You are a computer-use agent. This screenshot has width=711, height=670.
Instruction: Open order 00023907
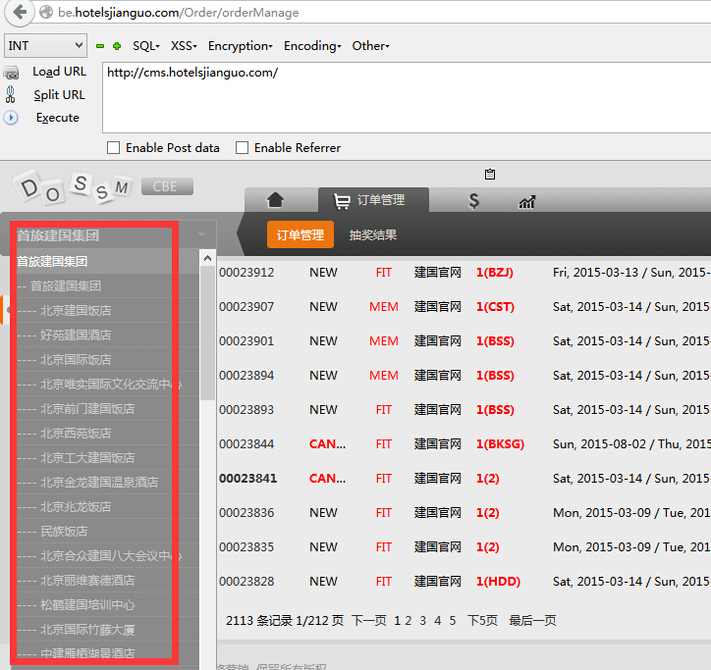click(246, 307)
